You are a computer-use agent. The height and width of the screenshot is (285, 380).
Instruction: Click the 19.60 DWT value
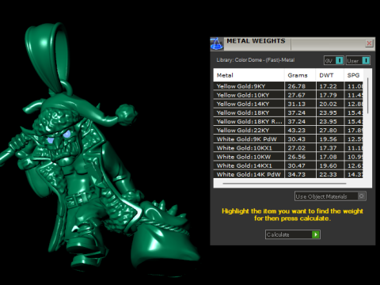[328, 165]
